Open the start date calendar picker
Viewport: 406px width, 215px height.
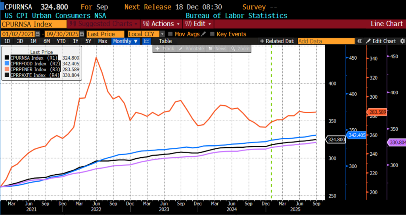coord(40,34)
